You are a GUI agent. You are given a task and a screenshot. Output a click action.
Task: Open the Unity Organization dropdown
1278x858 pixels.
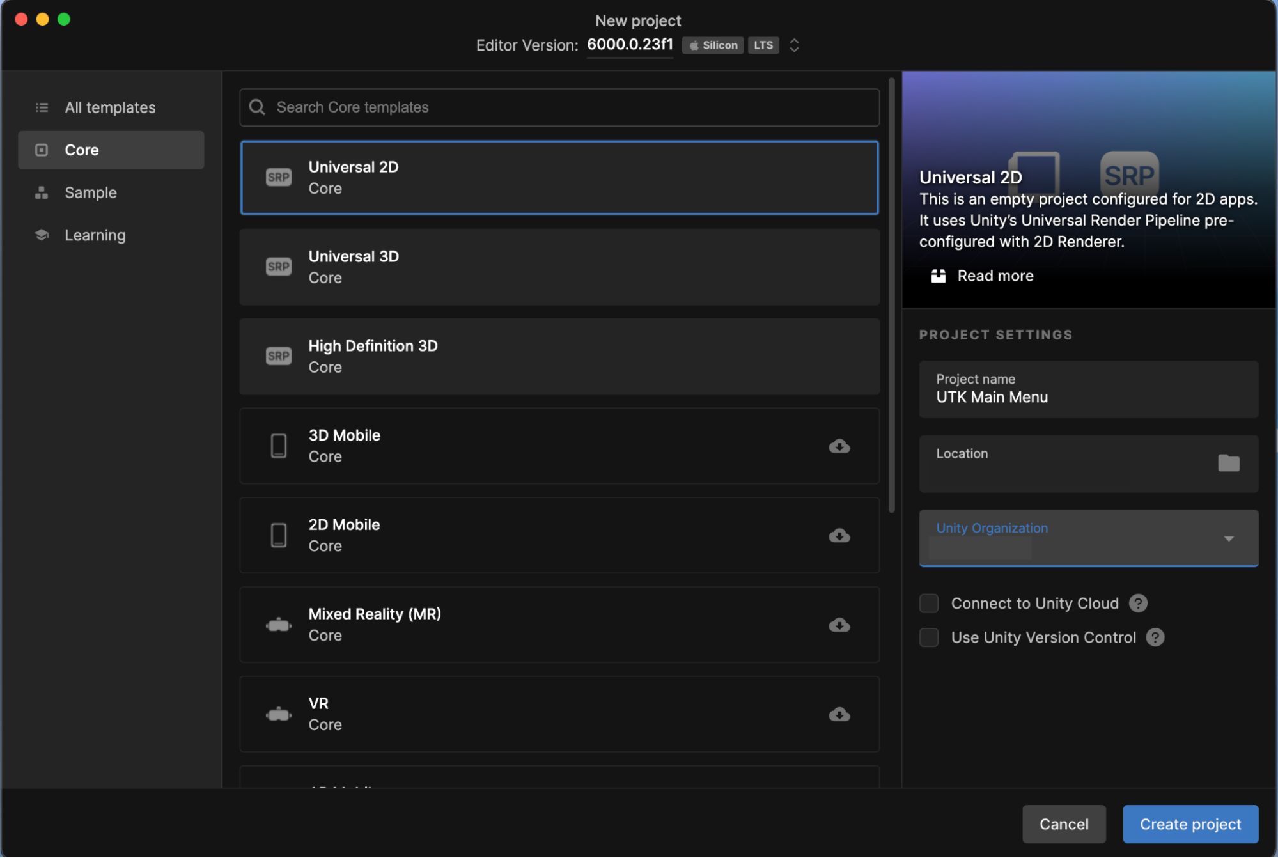[x=1227, y=538]
